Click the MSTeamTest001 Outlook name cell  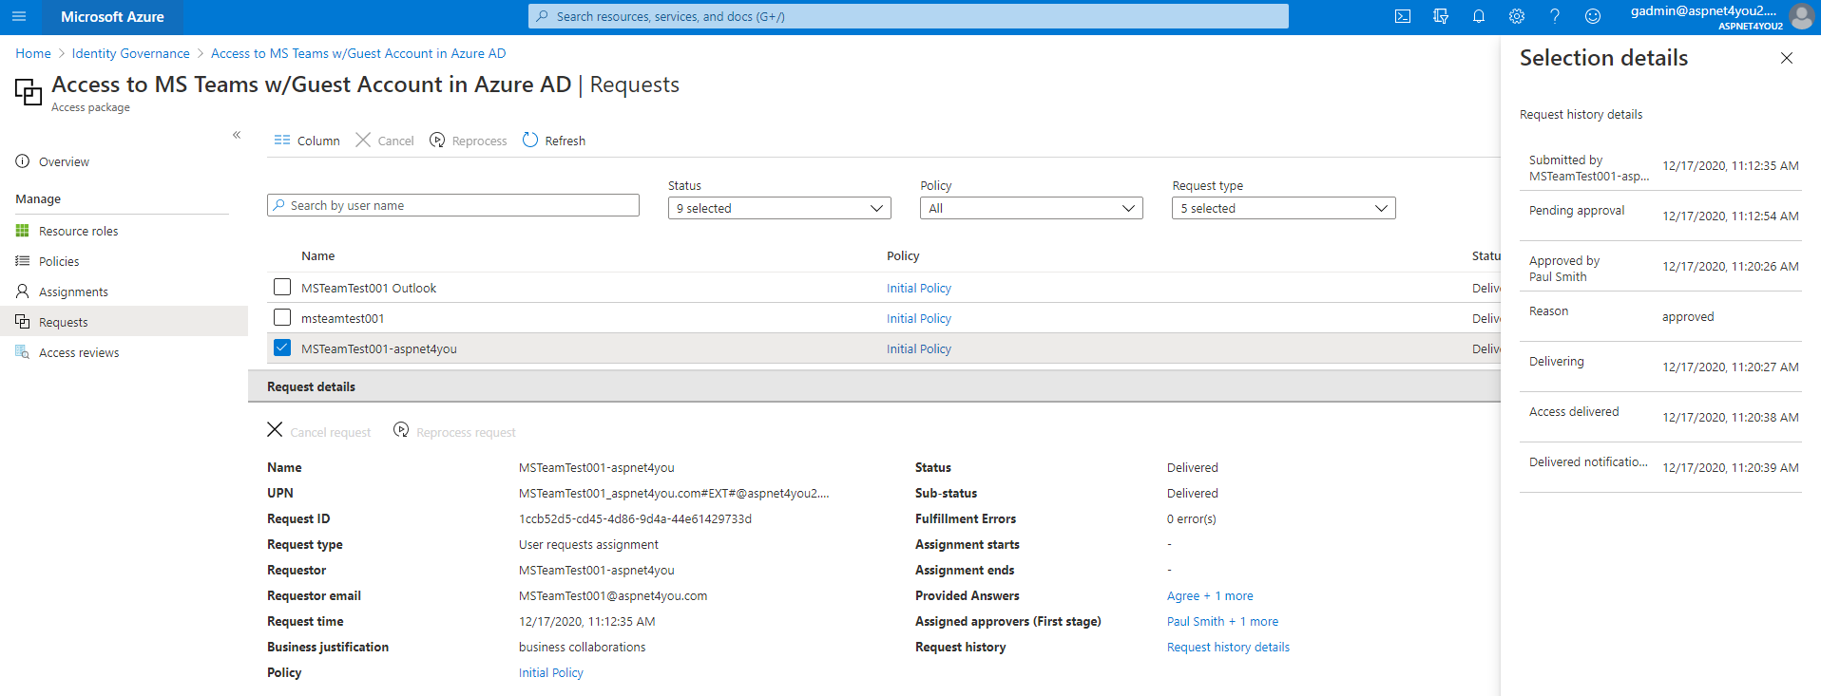tap(369, 288)
